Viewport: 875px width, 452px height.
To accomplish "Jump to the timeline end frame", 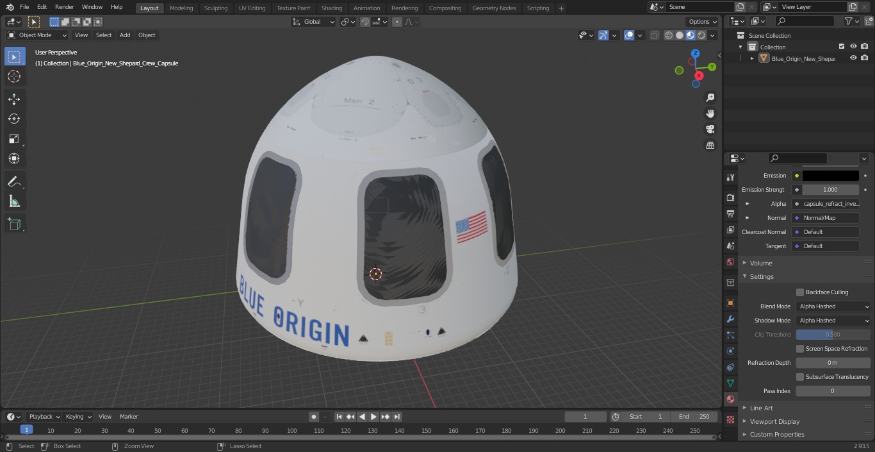I will pos(397,417).
